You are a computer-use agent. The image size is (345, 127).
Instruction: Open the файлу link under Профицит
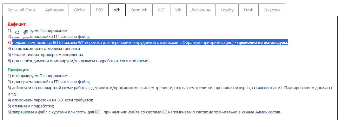84,82
